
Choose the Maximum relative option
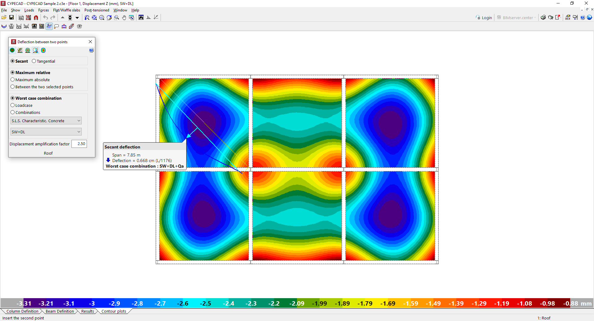(30, 73)
